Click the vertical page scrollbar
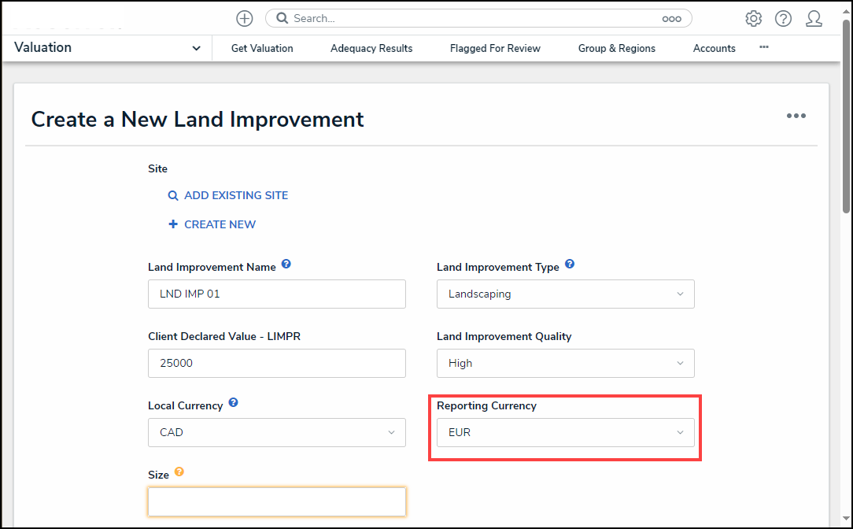Image resolution: width=853 pixels, height=529 pixels. click(x=846, y=117)
